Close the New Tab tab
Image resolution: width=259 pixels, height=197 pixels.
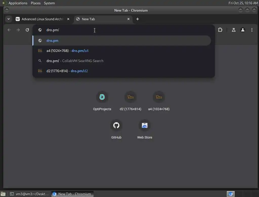pos(128,19)
